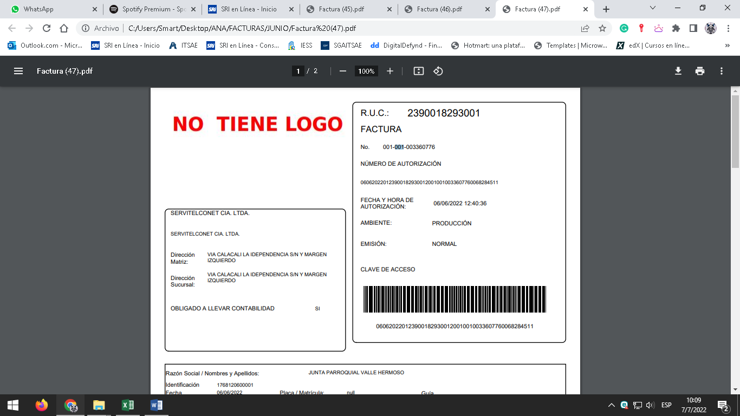Open the tab search dropdown arrow
Viewport: 740px width, 416px height.
(x=653, y=9)
